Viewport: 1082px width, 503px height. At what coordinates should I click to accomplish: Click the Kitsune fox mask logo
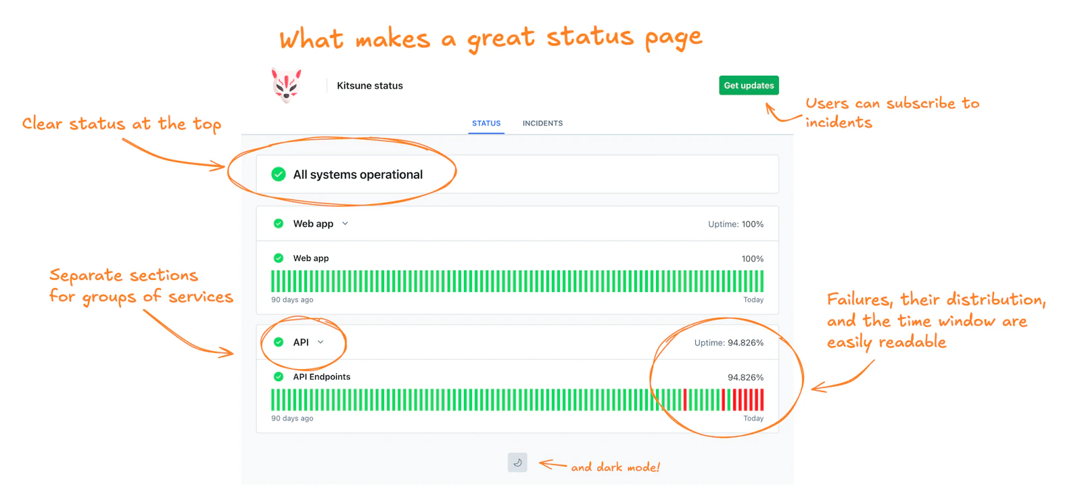pos(287,85)
